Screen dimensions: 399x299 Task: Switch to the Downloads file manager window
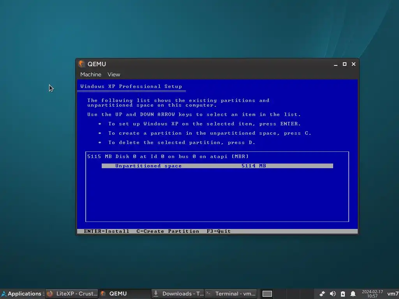tap(178, 294)
